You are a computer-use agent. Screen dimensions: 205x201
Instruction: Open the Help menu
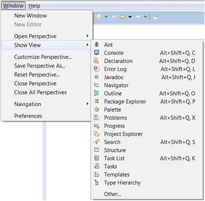point(34,6)
